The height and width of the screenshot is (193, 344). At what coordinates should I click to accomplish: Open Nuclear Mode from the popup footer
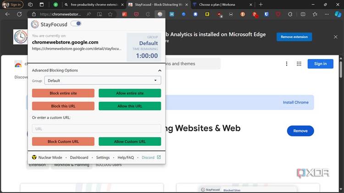47,157
